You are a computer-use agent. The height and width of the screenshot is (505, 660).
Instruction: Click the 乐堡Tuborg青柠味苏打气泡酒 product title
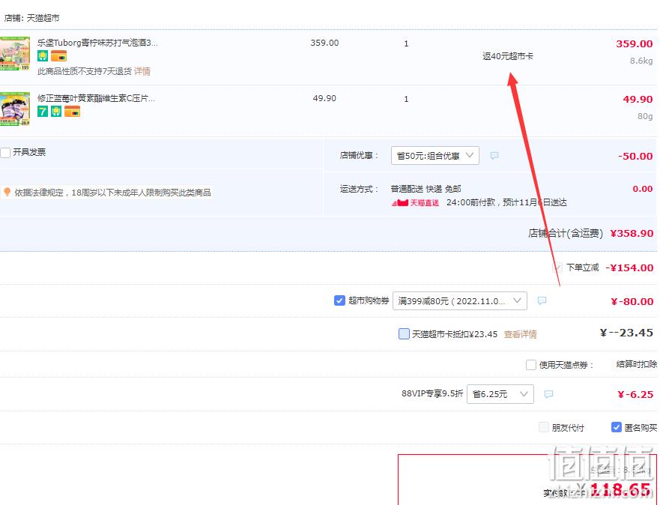coord(97,43)
